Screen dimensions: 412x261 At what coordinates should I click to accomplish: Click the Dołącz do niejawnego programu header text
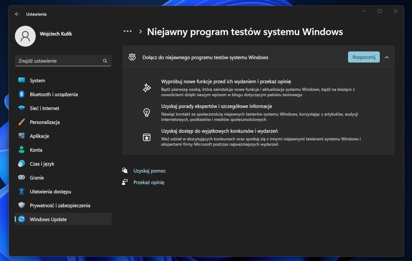[x=205, y=57]
